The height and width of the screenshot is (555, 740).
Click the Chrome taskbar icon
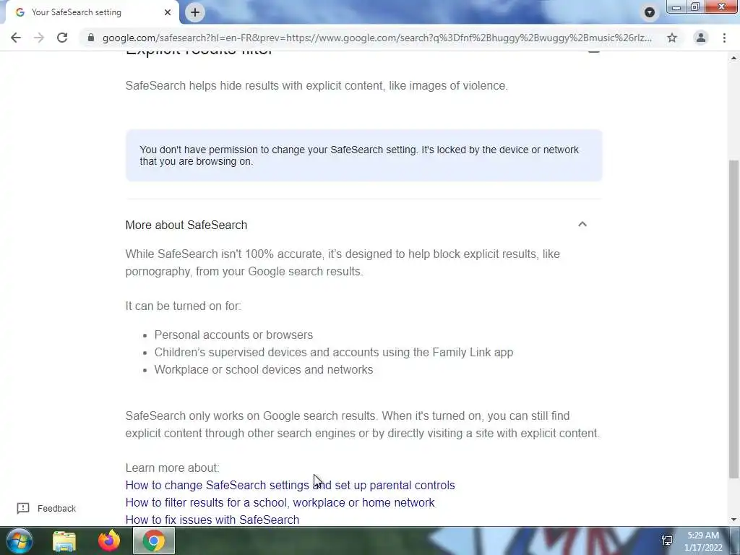tap(154, 541)
